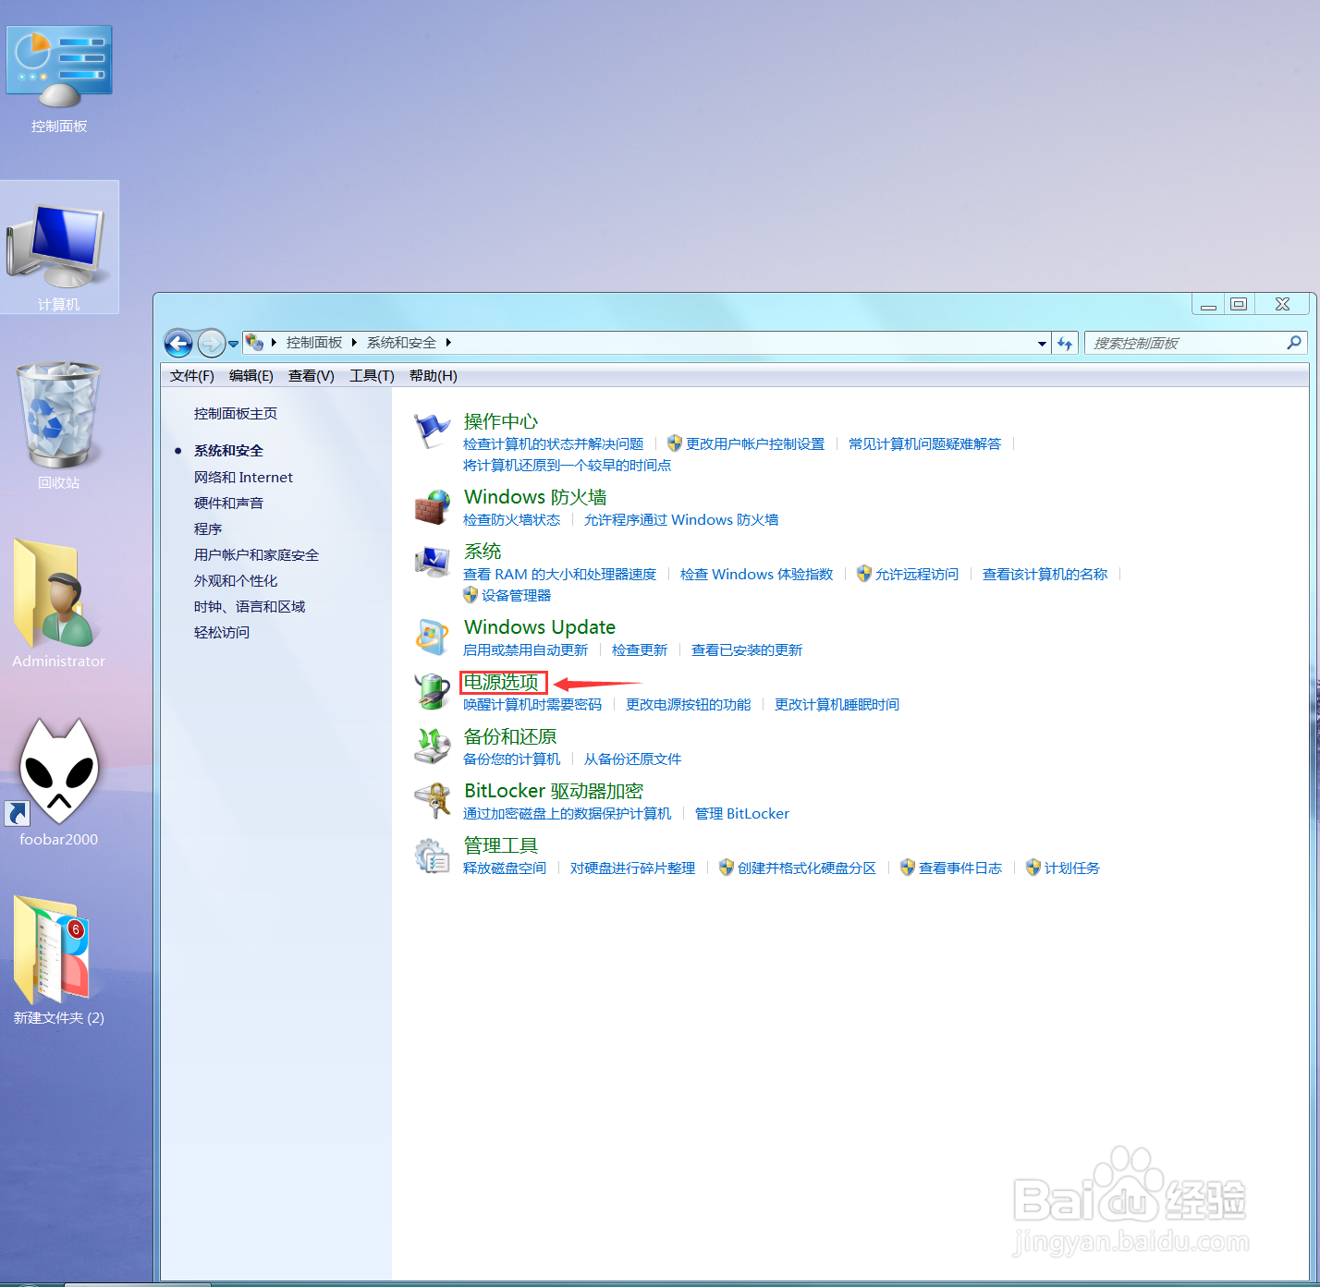The width and height of the screenshot is (1320, 1287).
Task: Click the 系统 computer icon
Action: 432,561
